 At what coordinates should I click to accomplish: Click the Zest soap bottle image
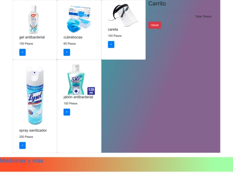[76, 80]
